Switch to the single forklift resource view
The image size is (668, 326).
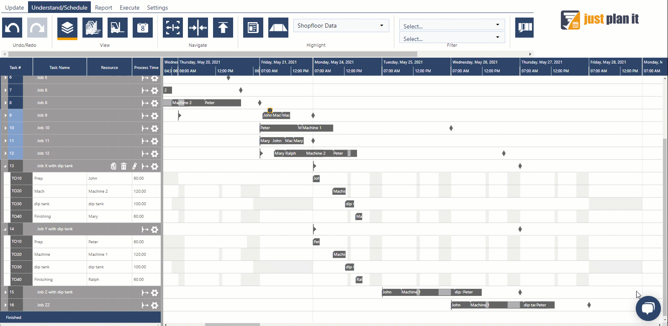pos(118,28)
